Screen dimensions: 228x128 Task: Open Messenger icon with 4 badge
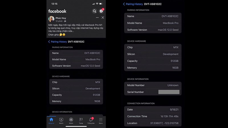pyautogui.click(x=101, y=11)
